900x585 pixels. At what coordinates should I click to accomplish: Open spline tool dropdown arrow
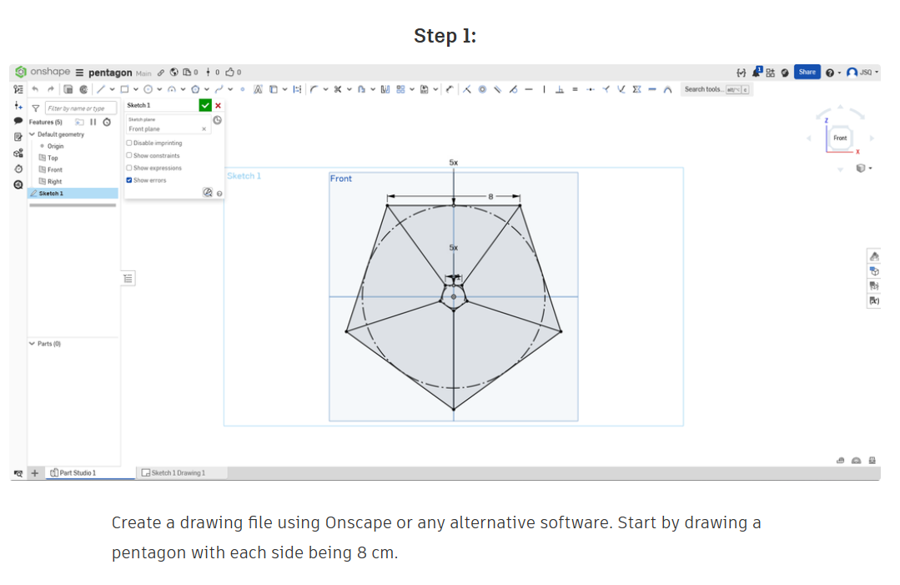point(230,89)
